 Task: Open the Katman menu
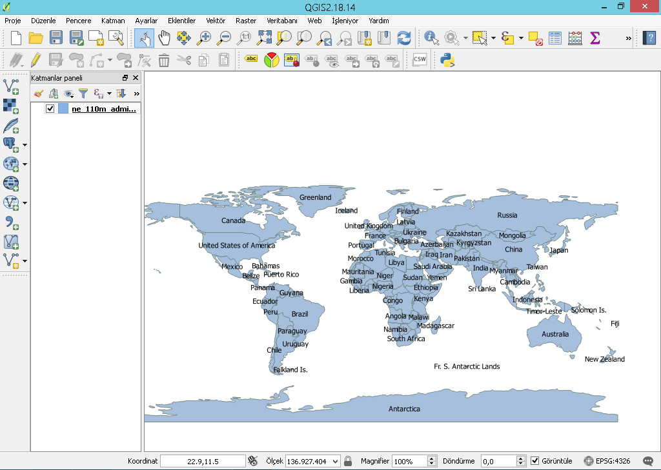(113, 21)
